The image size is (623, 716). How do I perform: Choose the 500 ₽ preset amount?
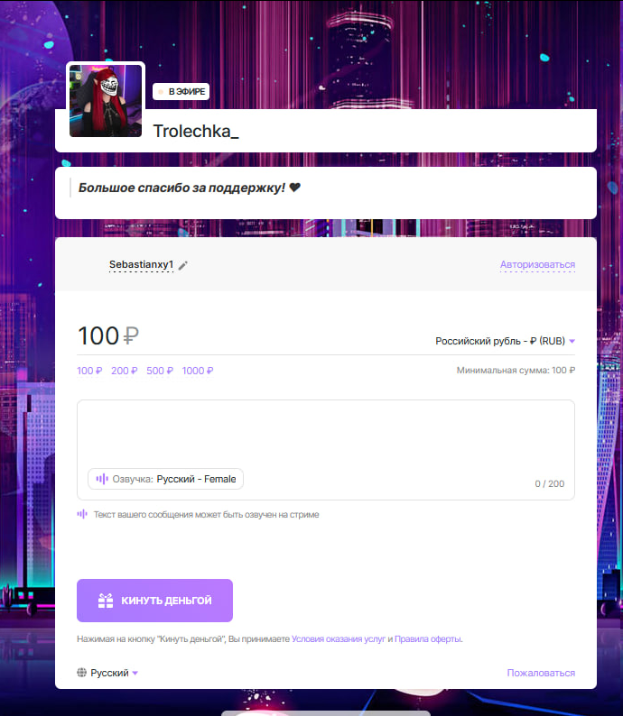pos(160,371)
